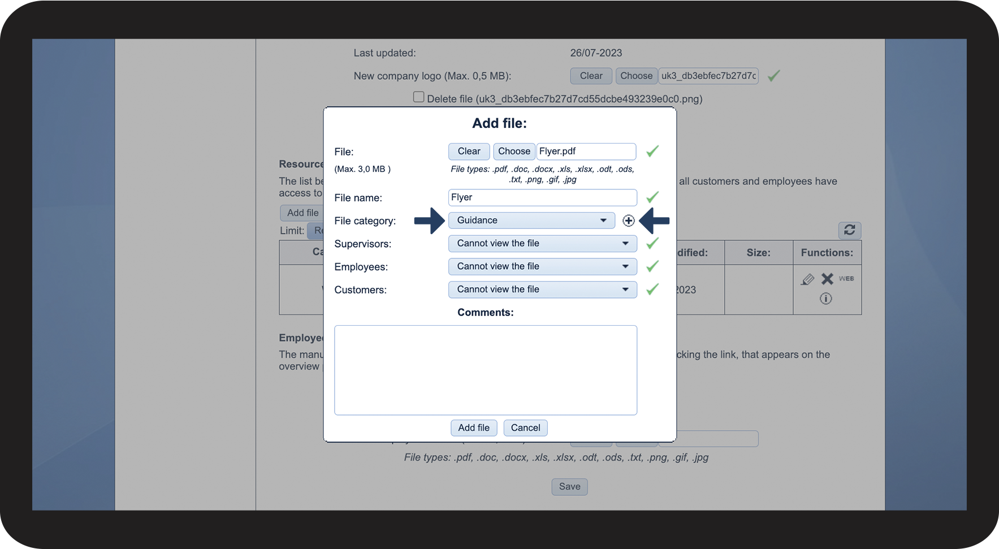Cancel the Add file dialog
This screenshot has height=549, width=999.
coord(525,428)
